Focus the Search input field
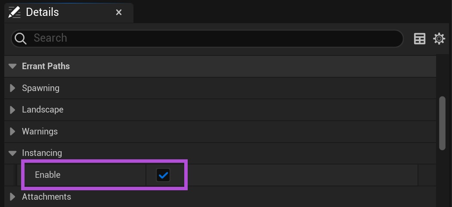This screenshot has height=207, width=452. point(207,38)
